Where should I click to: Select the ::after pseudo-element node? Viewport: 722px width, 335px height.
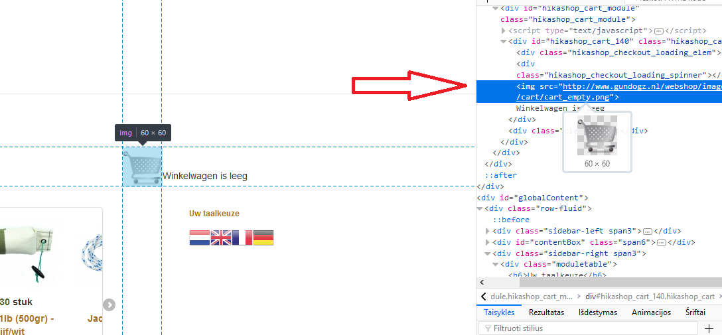point(500,175)
